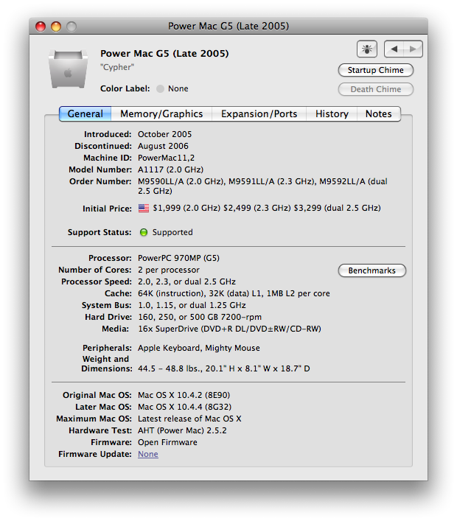Click the "None" color label text
Screen dimensions: 457x521
pos(178,88)
